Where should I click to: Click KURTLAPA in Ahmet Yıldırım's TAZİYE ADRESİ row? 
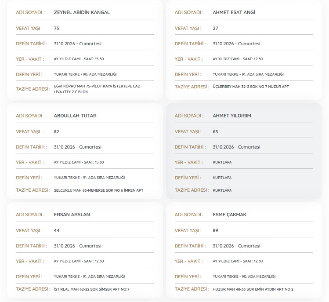pyautogui.click(x=222, y=190)
